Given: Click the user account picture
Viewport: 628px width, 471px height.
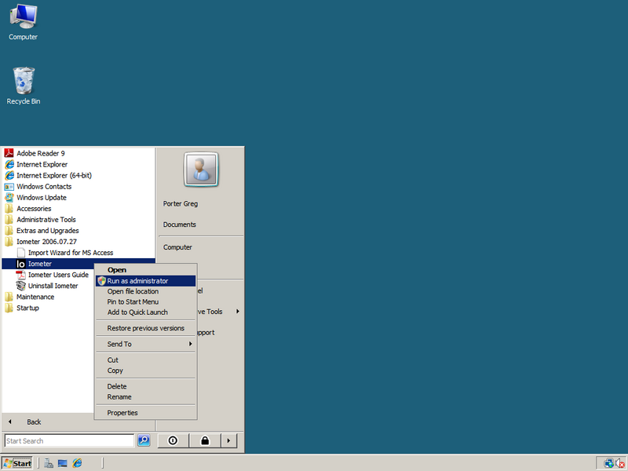Looking at the screenshot, I should (x=200, y=169).
